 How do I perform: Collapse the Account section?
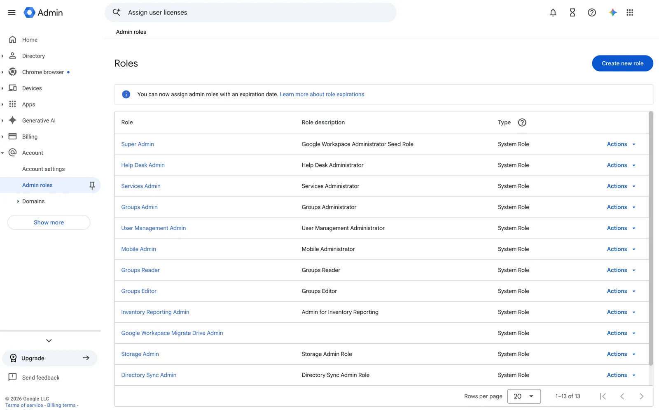pos(2,153)
